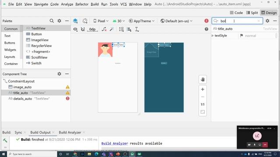Screen dimensions: 280x157
Task: Set default margins 0dp
Action: [x=92, y=29]
